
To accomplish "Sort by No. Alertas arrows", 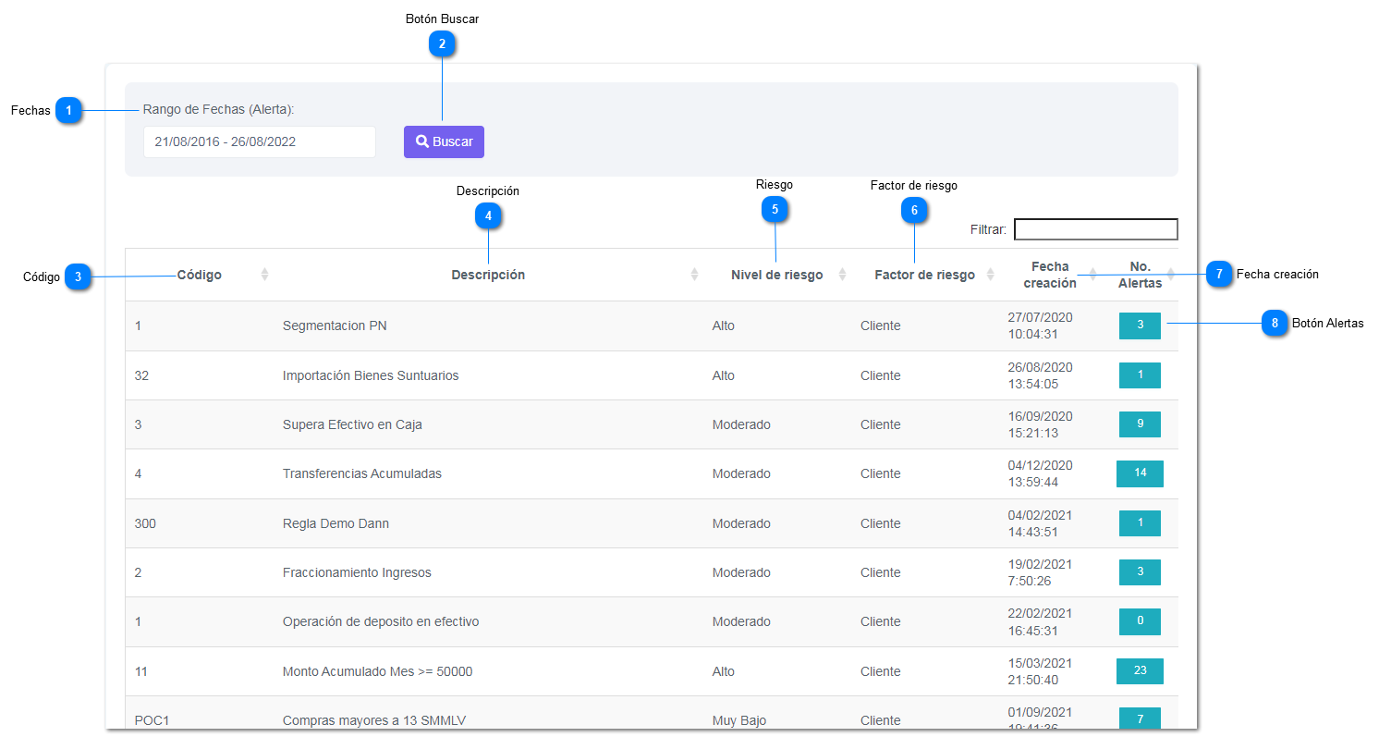I will point(1170,275).
